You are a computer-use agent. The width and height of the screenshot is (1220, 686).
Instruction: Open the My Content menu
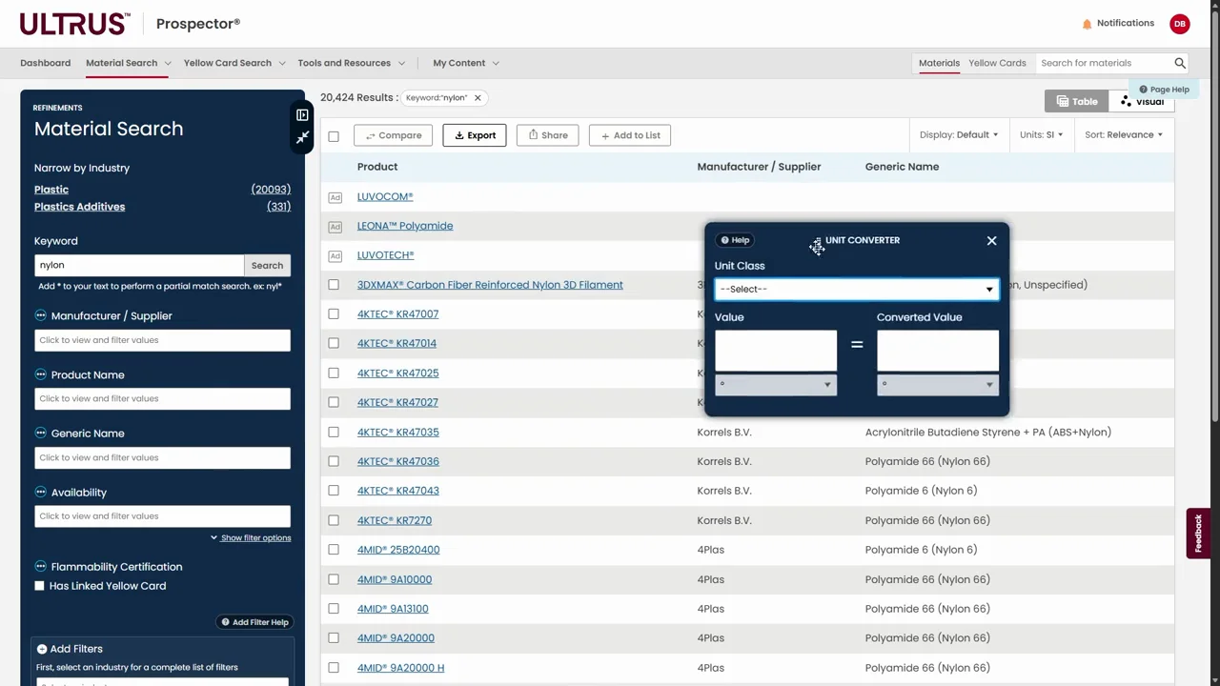point(466,63)
